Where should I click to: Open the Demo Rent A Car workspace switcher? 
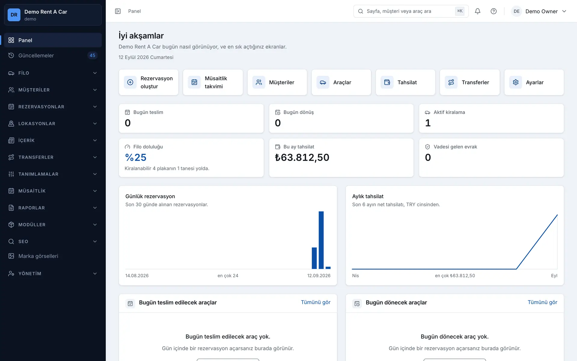[53, 15]
